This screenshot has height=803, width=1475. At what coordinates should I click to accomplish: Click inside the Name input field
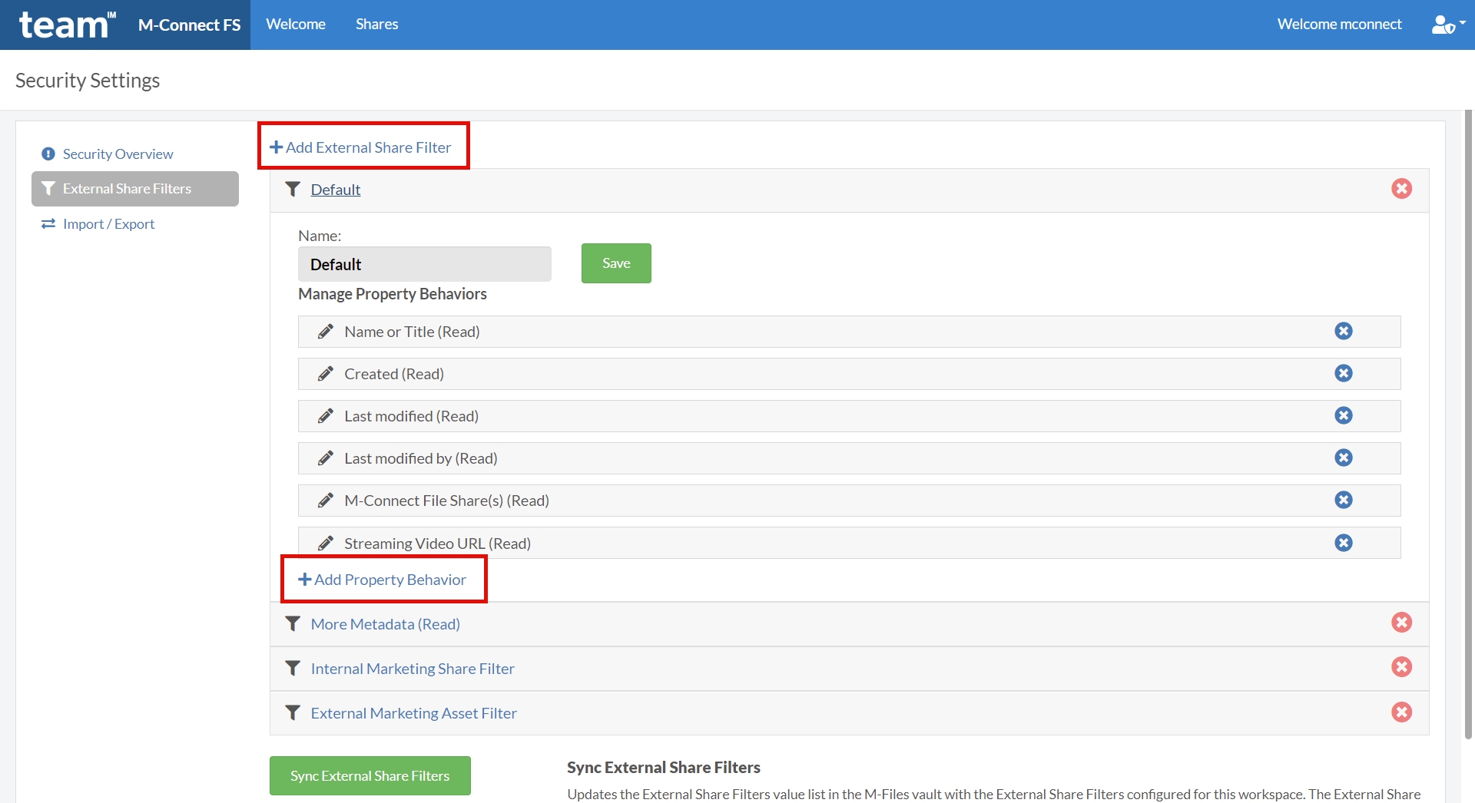pos(424,263)
